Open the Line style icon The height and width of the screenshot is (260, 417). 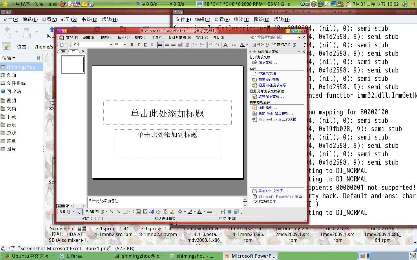coord(210,211)
